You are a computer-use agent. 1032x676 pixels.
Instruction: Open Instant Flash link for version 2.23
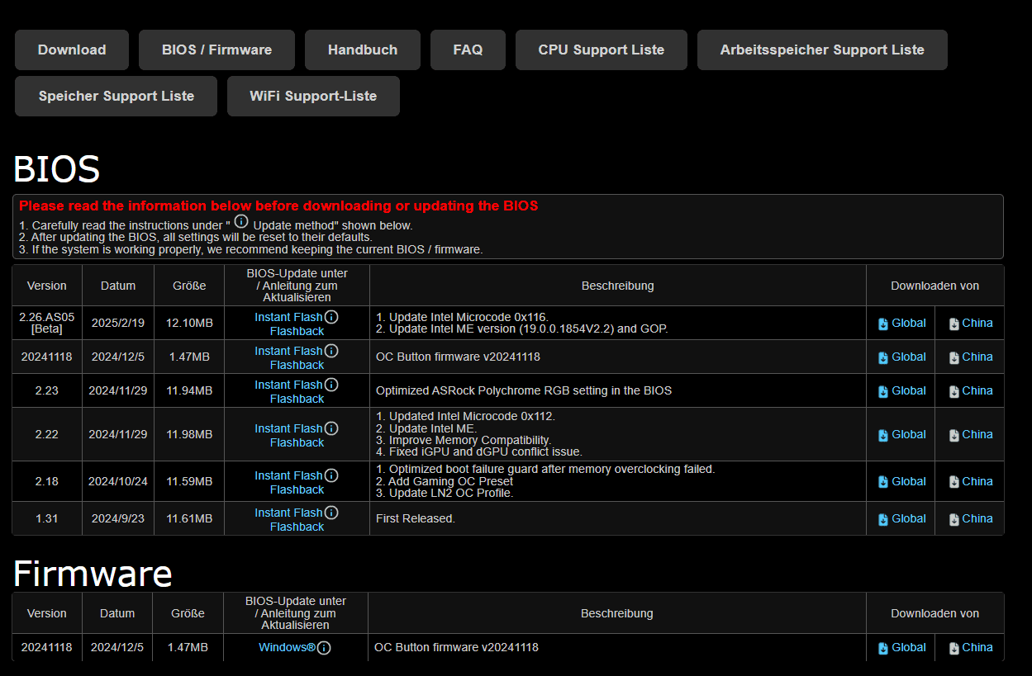click(288, 385)
